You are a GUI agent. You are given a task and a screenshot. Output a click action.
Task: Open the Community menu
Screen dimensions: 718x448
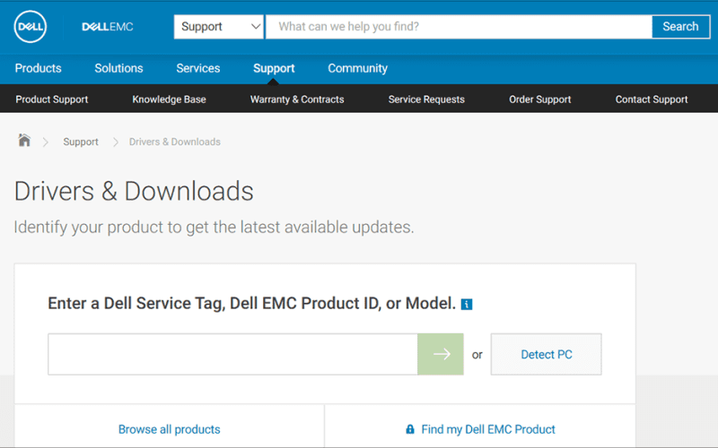pos(357,69)
